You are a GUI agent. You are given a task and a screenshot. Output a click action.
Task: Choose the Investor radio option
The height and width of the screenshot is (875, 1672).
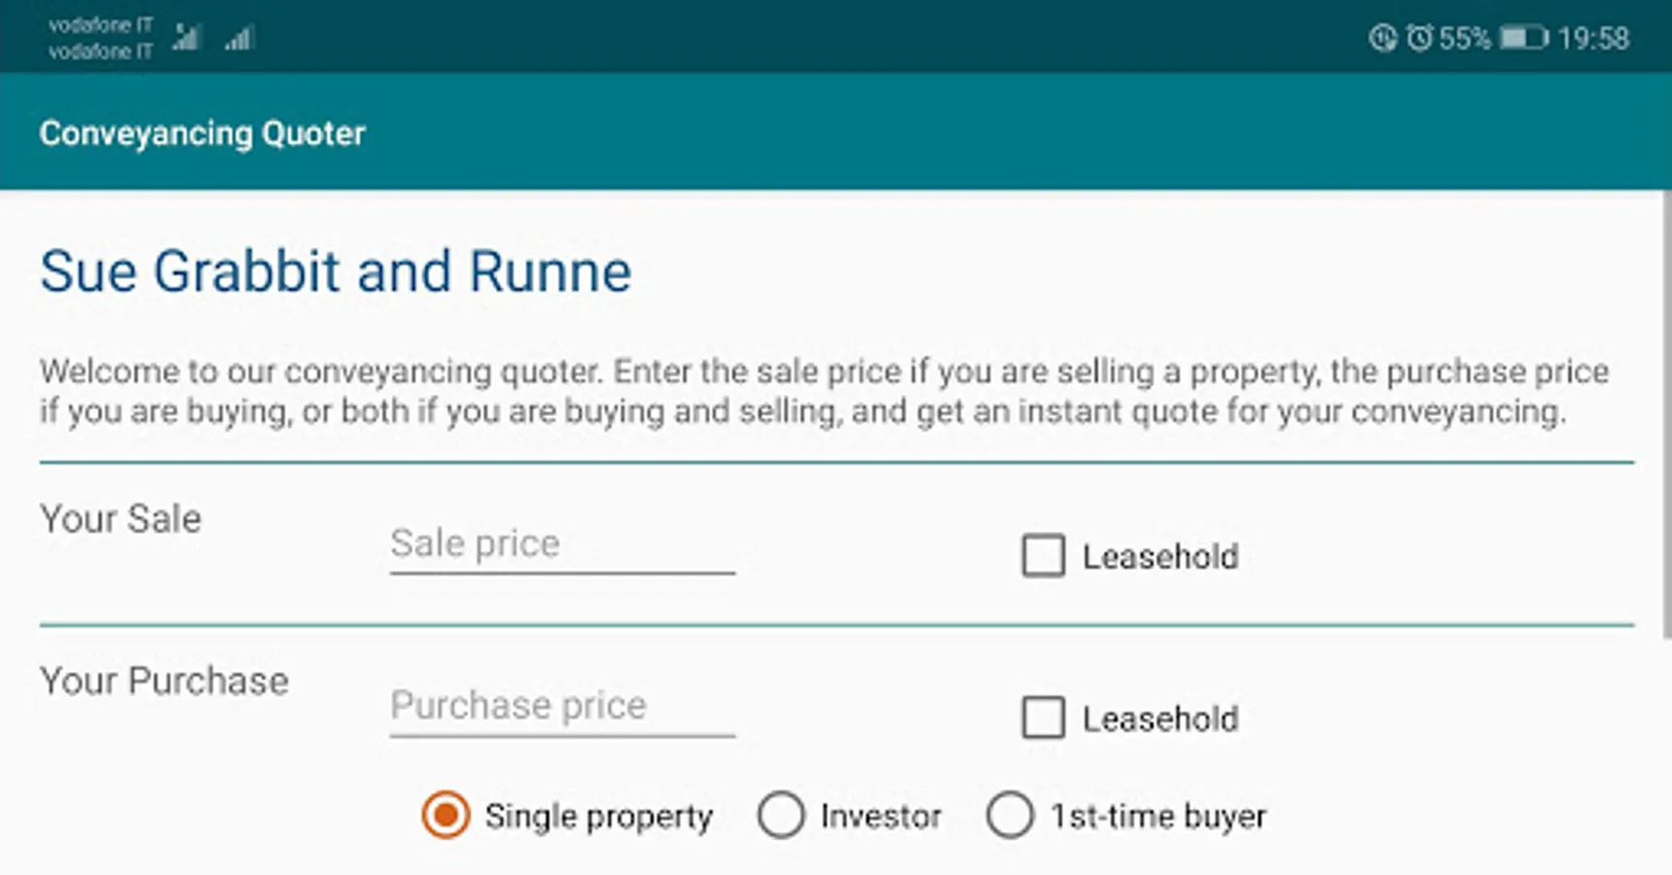coord(781,815)
